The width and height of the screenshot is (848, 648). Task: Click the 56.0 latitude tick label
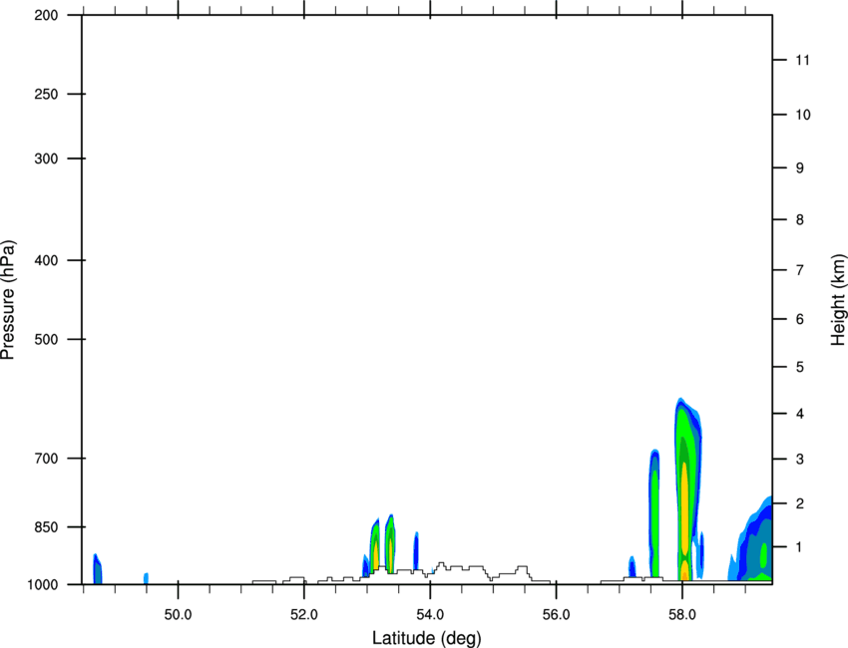tap(557, 614)
